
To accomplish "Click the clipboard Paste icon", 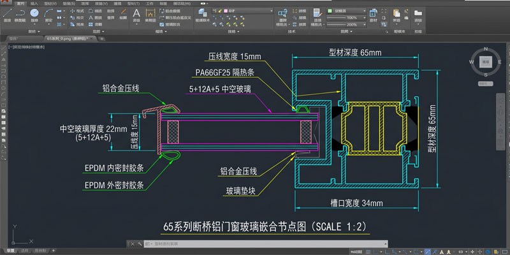I will [397, 13].
